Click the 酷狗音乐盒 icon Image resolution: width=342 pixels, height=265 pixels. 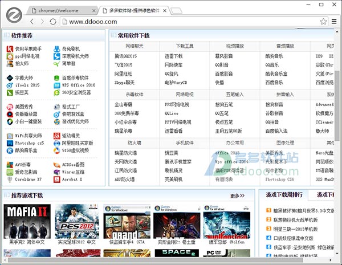10,150
